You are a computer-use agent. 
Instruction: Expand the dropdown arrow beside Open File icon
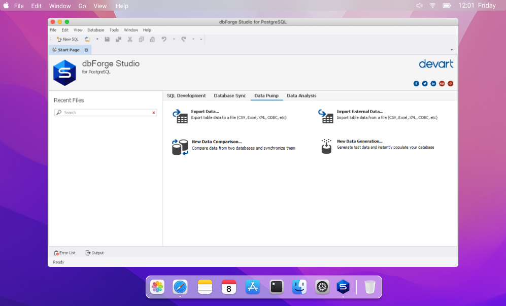click(x=97, y=40)
